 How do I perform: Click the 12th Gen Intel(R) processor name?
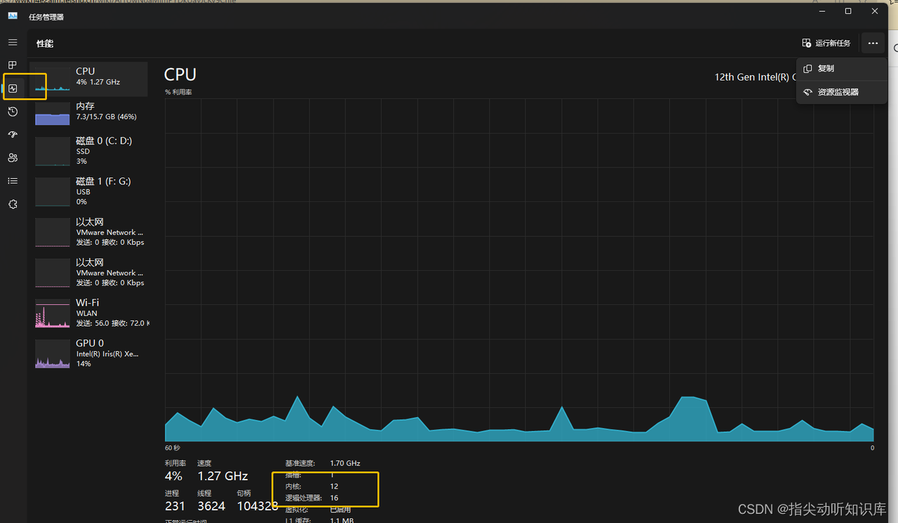pyautogui.click(x=755, y=77)
